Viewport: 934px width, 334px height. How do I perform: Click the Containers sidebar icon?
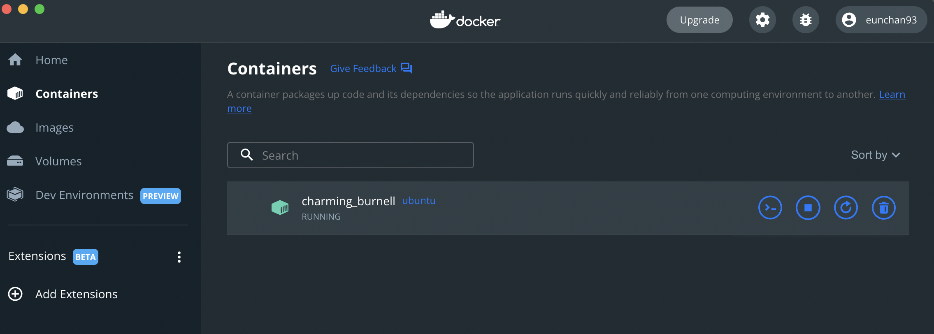15,93
